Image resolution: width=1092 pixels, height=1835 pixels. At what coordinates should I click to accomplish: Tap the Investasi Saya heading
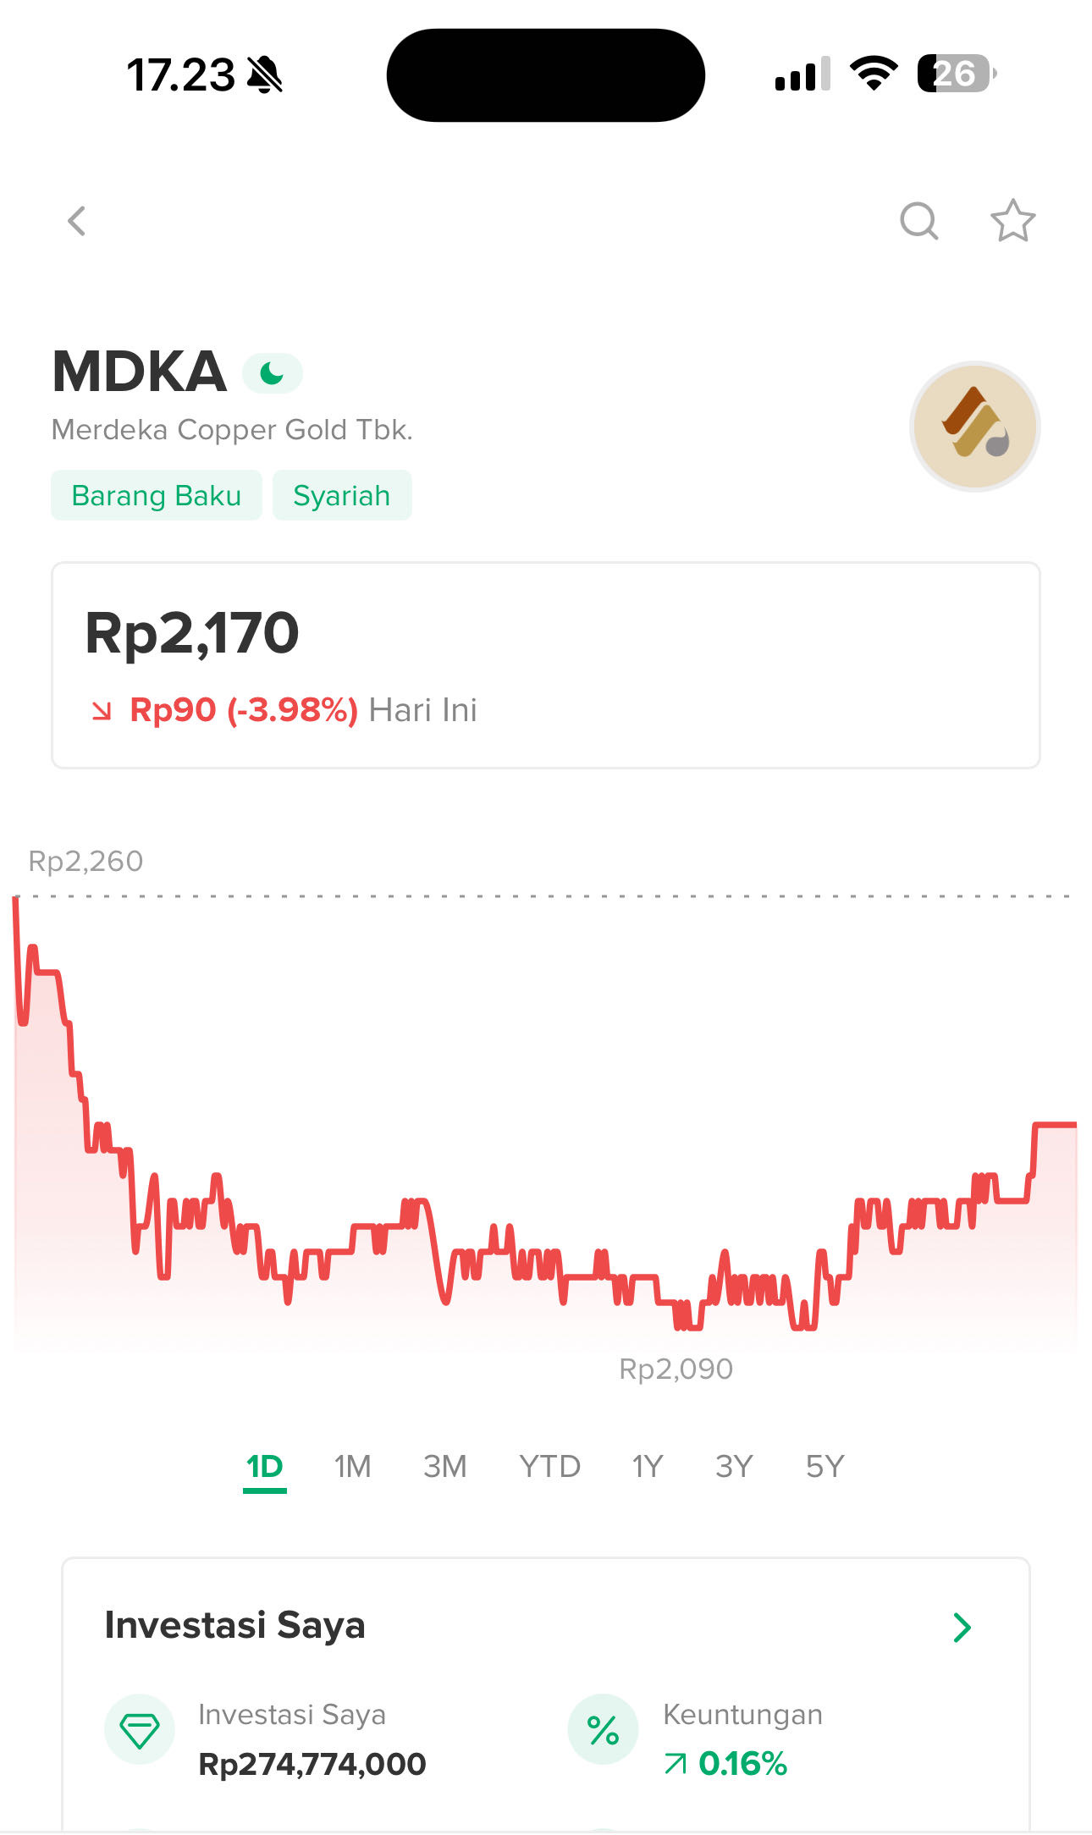234,1626
